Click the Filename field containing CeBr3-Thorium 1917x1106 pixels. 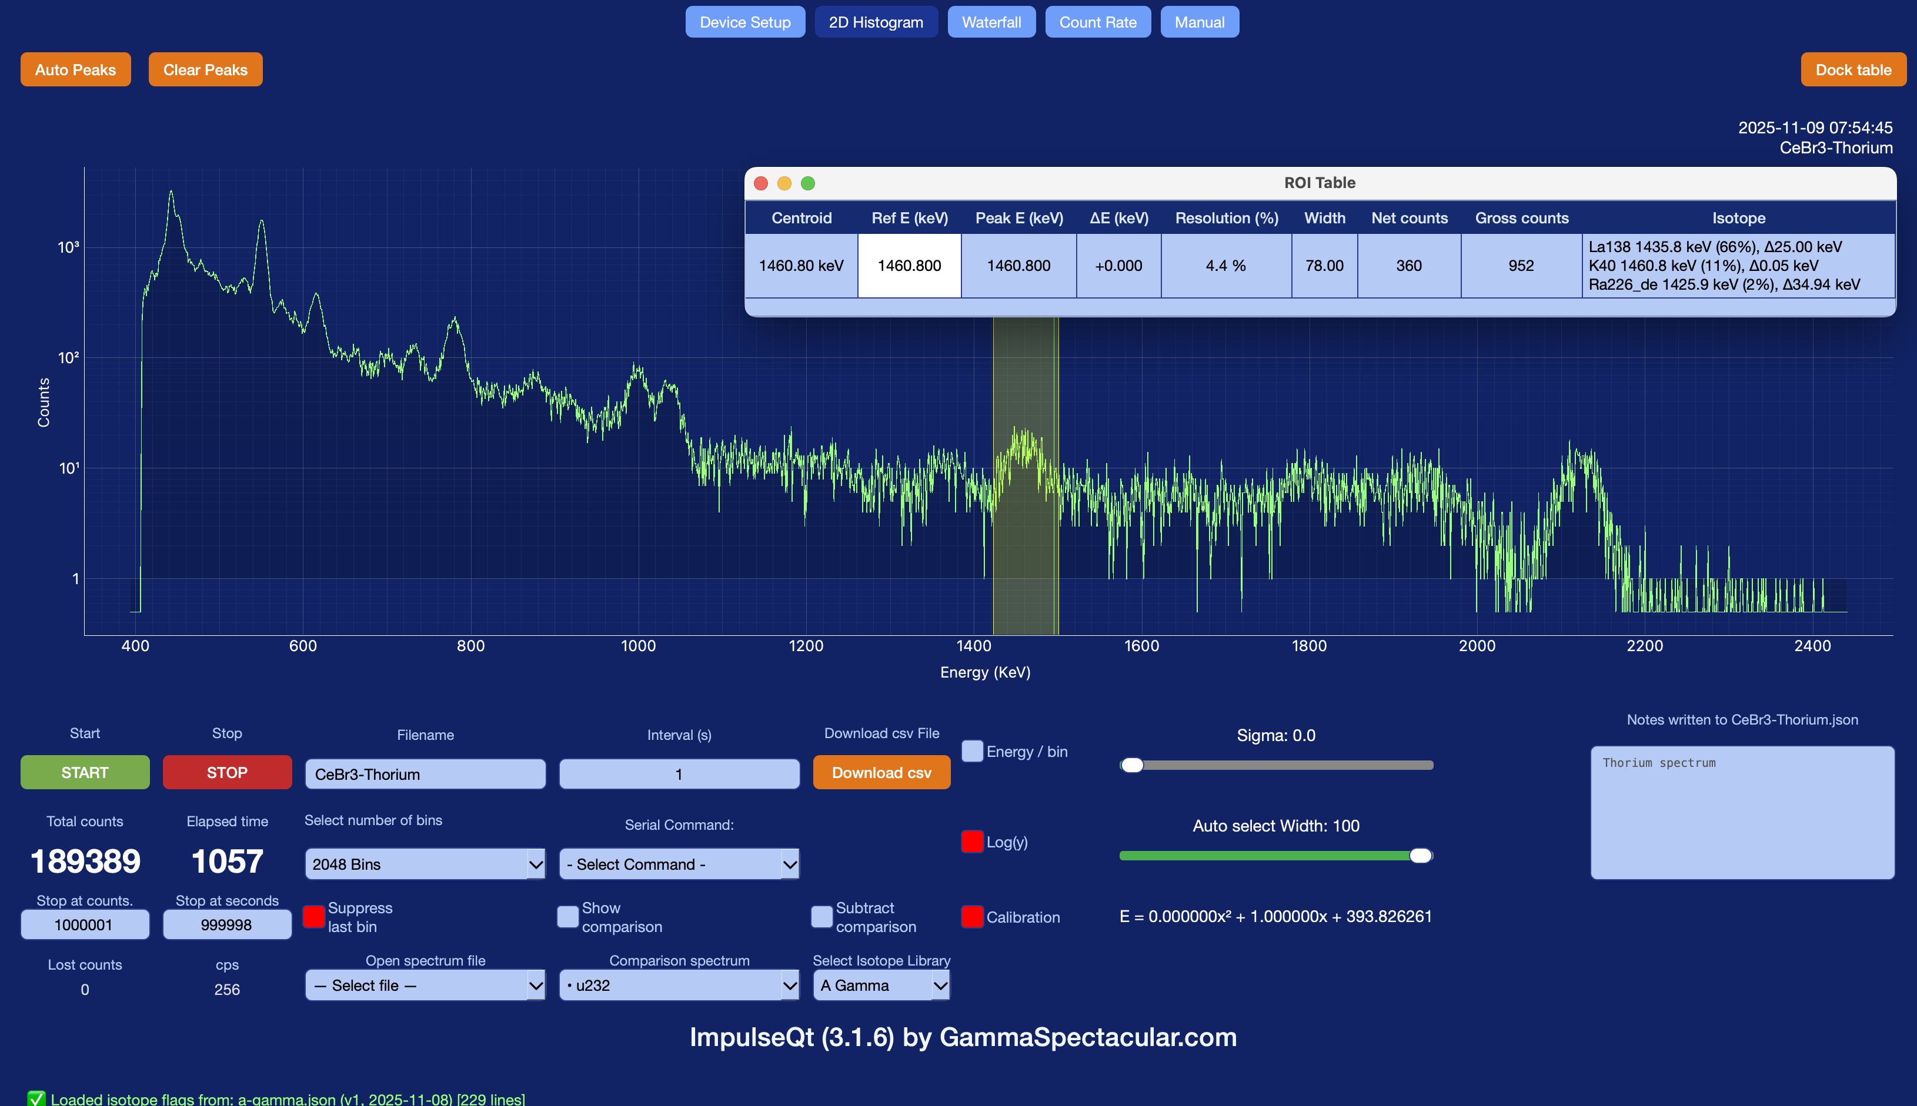(425, 774)
